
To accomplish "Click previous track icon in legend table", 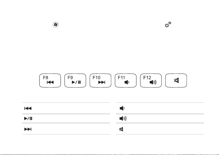I will tap(28, 108).
